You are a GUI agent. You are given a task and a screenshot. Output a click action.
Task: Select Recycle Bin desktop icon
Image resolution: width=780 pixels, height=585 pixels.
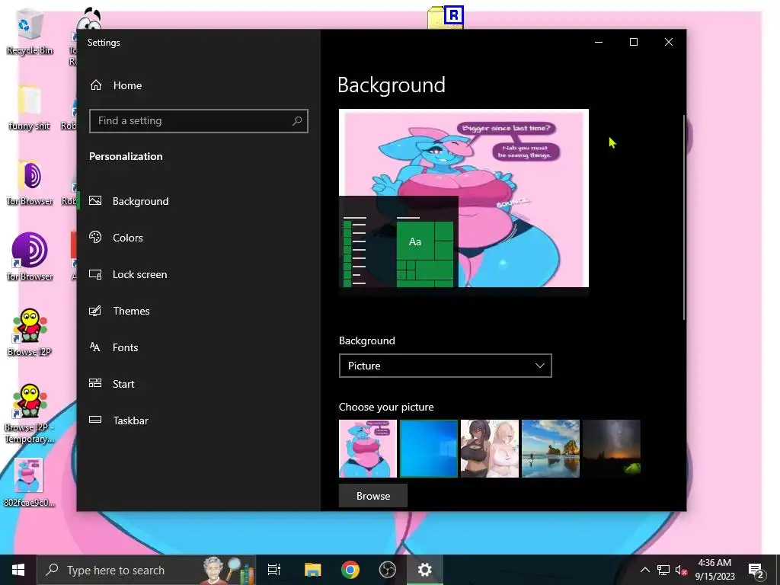pos(30,32)
